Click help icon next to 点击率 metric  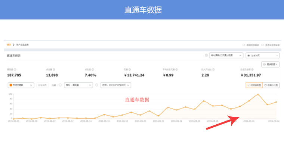coord(93,69)
